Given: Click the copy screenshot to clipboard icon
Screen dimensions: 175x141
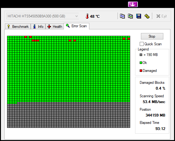Looking at the screenshot, I should (x=130, y=16).
